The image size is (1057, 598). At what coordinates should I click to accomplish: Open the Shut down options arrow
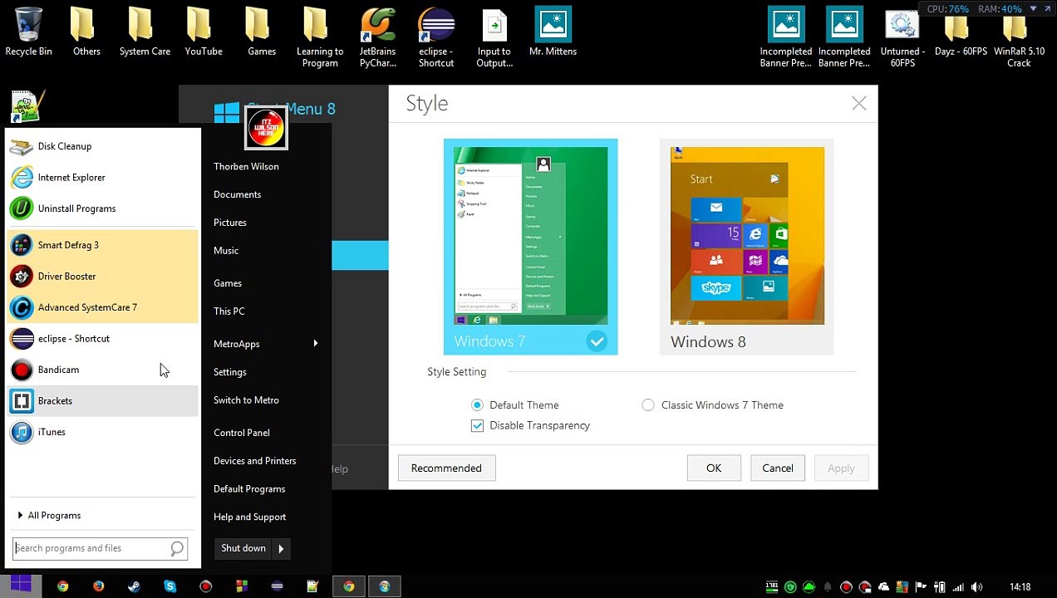click(x=281, y=548)
